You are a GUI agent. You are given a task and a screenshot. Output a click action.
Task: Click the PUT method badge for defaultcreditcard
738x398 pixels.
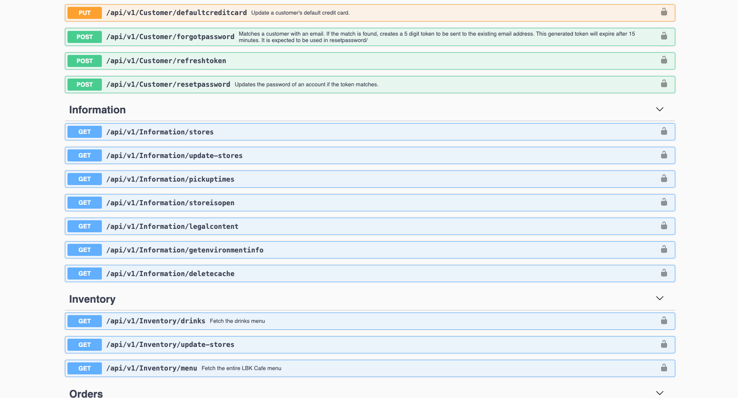point(85,13)
